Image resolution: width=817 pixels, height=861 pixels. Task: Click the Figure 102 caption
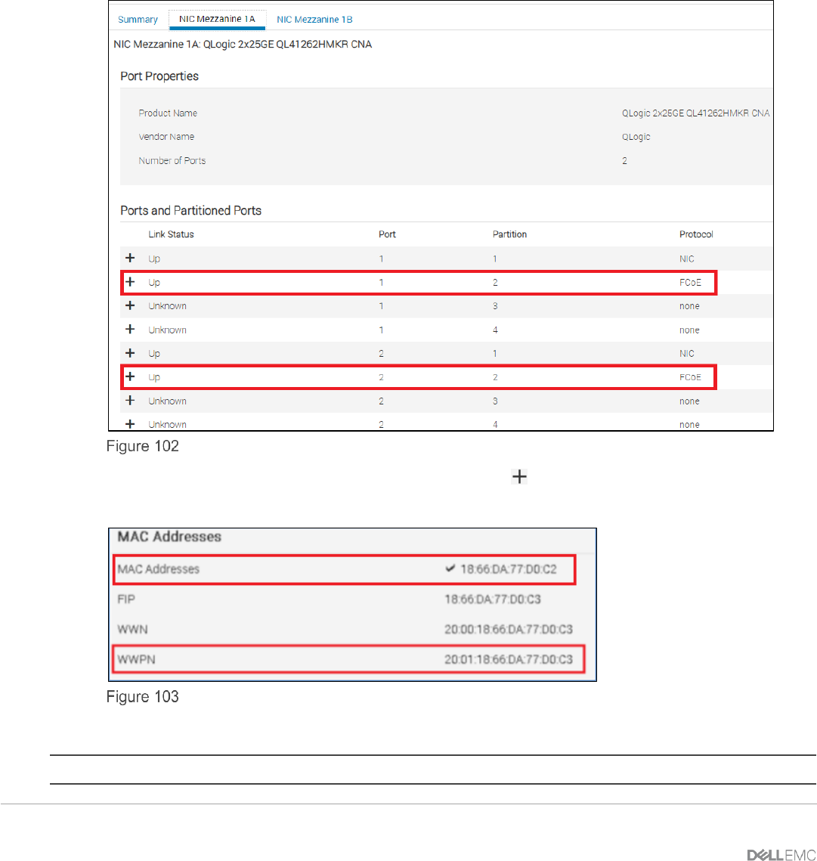click(143, 446)
